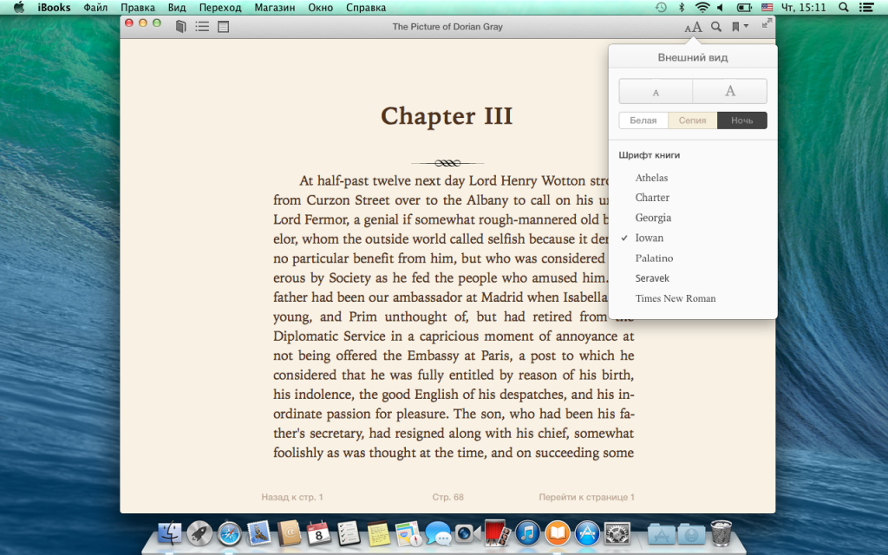Click the iBooks icon in Dock

(x=558, y=533)
